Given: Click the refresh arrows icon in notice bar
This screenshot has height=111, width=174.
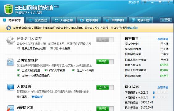Looking at the screenshot, I should click(9, 28).
